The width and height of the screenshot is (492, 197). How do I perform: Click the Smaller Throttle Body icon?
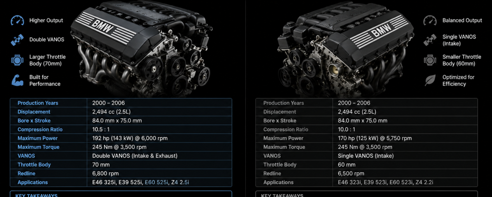pyautogui.click(x=430, y=60)
